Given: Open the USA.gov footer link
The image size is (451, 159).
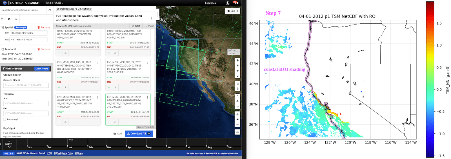Looking at the screenshot, I should [79, 153].
